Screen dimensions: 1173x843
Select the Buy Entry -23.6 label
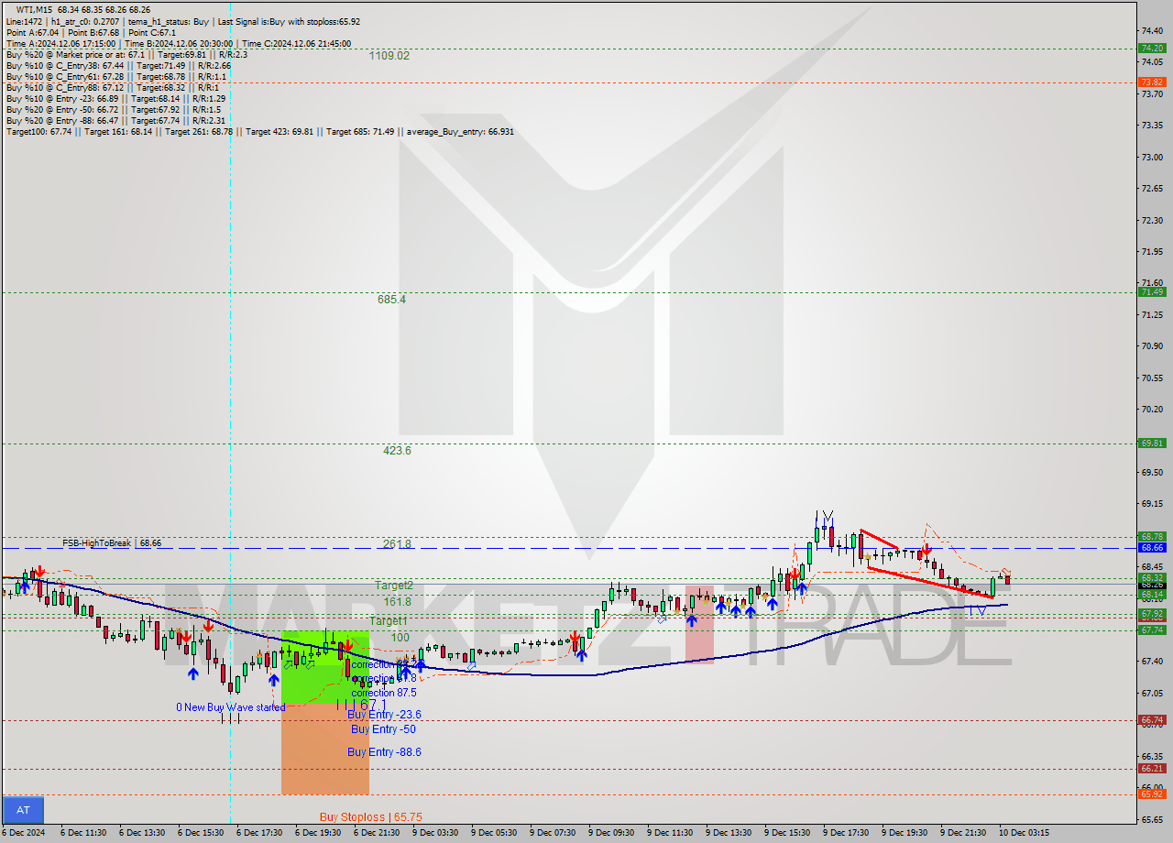(386, 715)
